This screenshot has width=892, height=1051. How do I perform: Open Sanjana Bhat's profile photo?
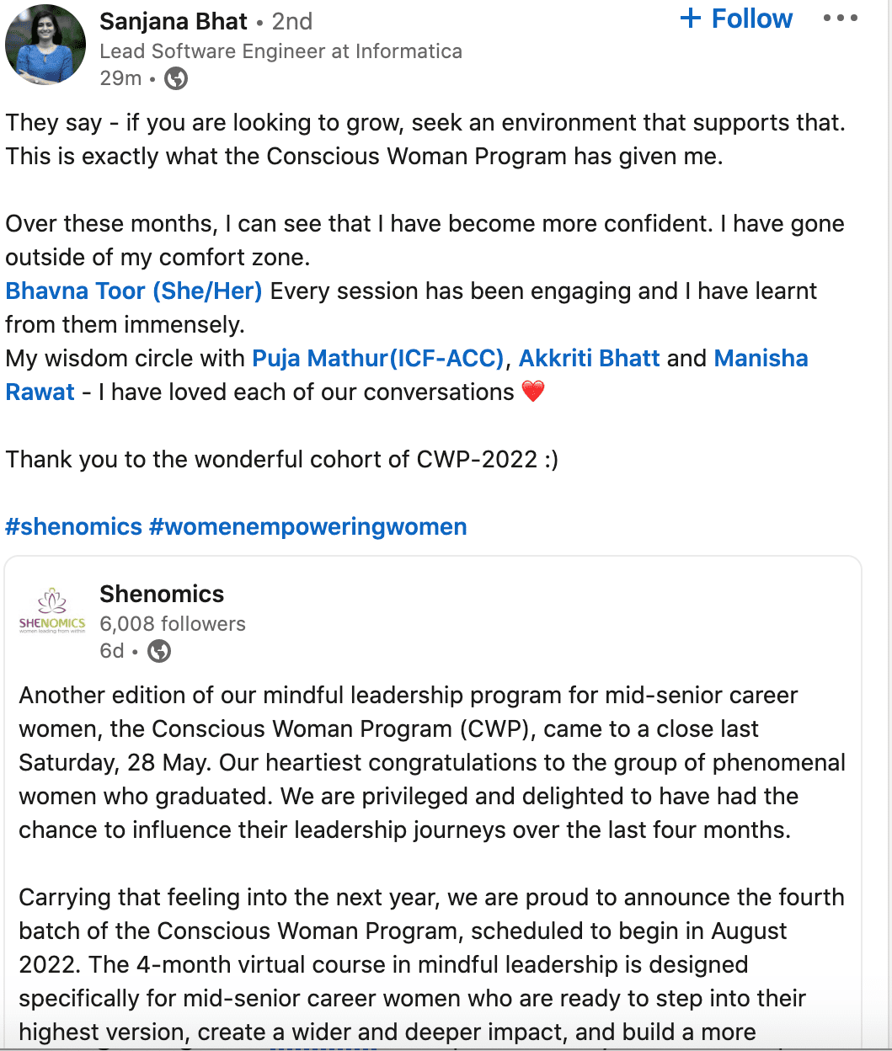tap(45, 45)
